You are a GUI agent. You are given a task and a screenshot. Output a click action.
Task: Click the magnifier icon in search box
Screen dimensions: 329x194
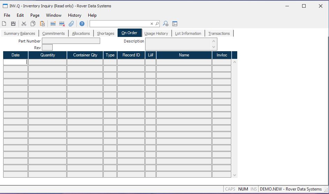click(x=157, y=24)
